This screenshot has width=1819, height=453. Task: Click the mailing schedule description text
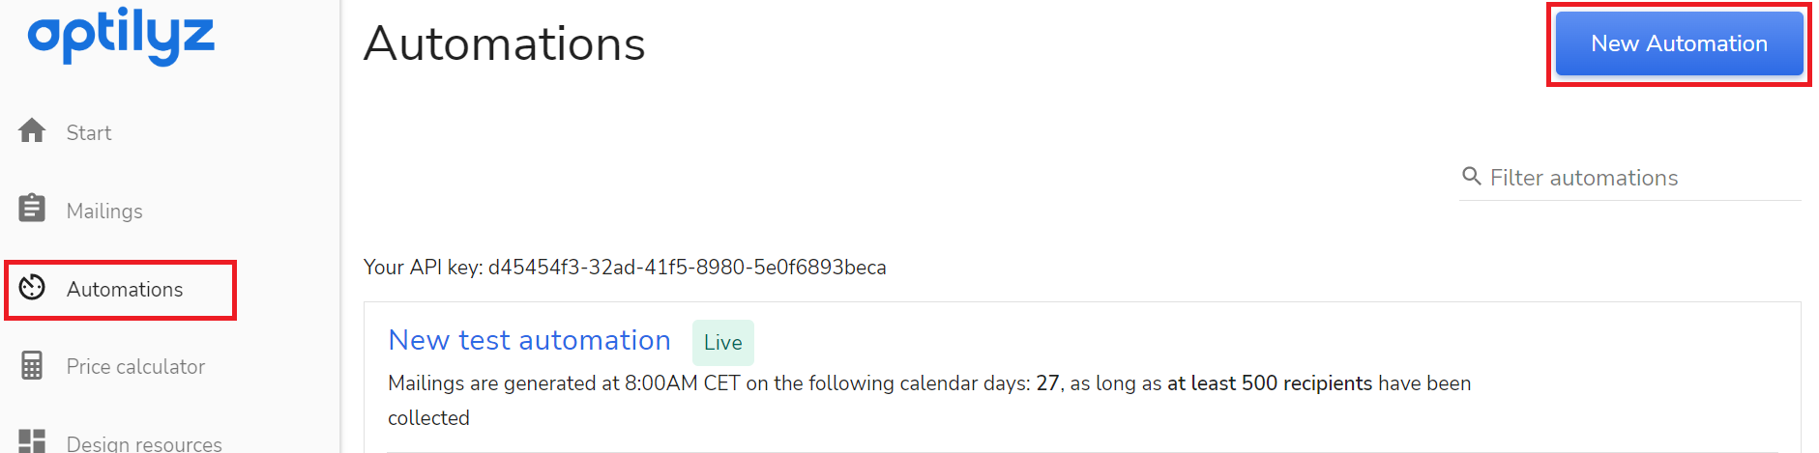711,383
